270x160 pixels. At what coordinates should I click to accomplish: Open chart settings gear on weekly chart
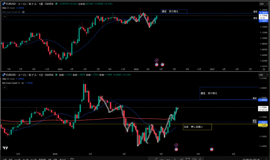[x=264, y=69]
